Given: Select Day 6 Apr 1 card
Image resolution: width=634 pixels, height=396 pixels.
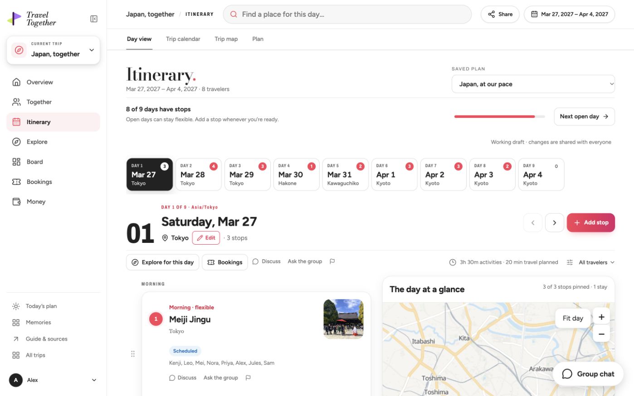Looking at the screenshot, I should click(395, 174).
